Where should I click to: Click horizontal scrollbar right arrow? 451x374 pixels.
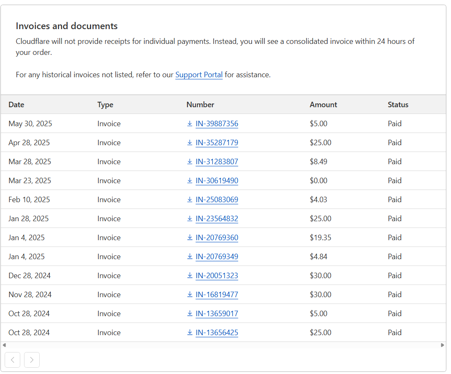tap(443, 345)
